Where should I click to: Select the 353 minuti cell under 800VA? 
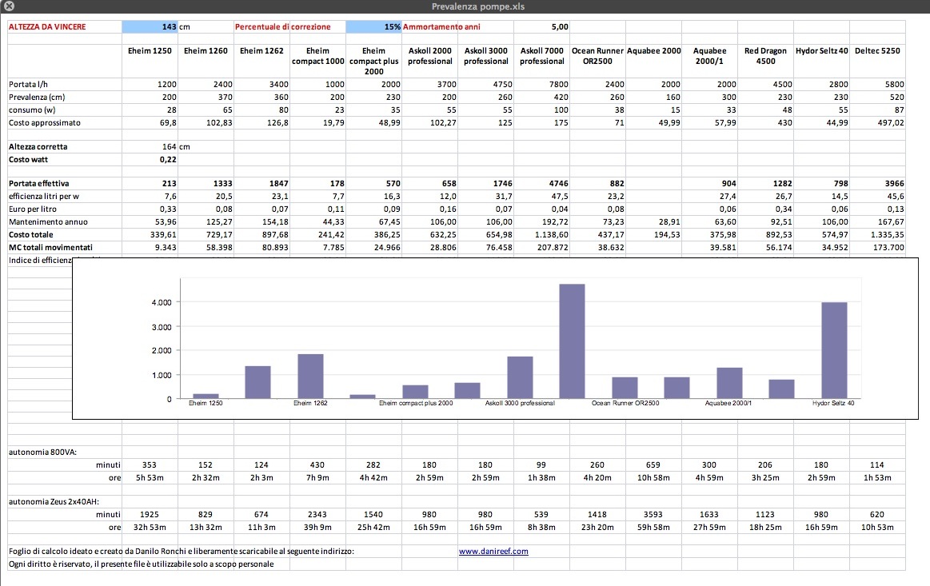click(x=150, y=465)
